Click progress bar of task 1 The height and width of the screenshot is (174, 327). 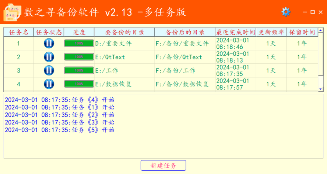pyautogui.click(x=79, y=43)
